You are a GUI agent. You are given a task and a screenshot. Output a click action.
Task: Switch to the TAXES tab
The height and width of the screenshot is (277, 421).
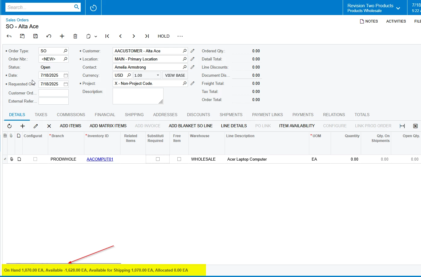(x=41, y=115)
